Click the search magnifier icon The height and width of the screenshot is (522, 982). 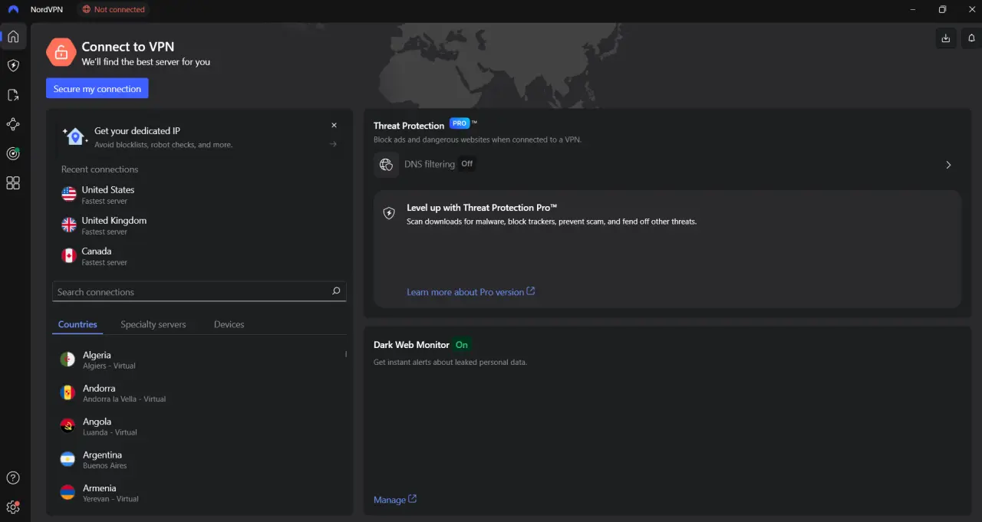336,291
